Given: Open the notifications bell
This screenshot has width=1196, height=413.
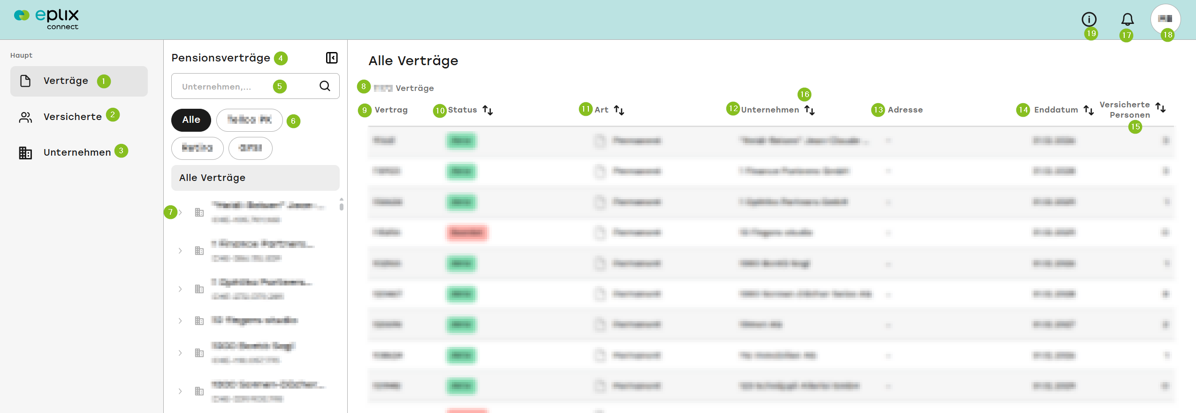Looking at the screenshot, I should [x=1127, y=19].
